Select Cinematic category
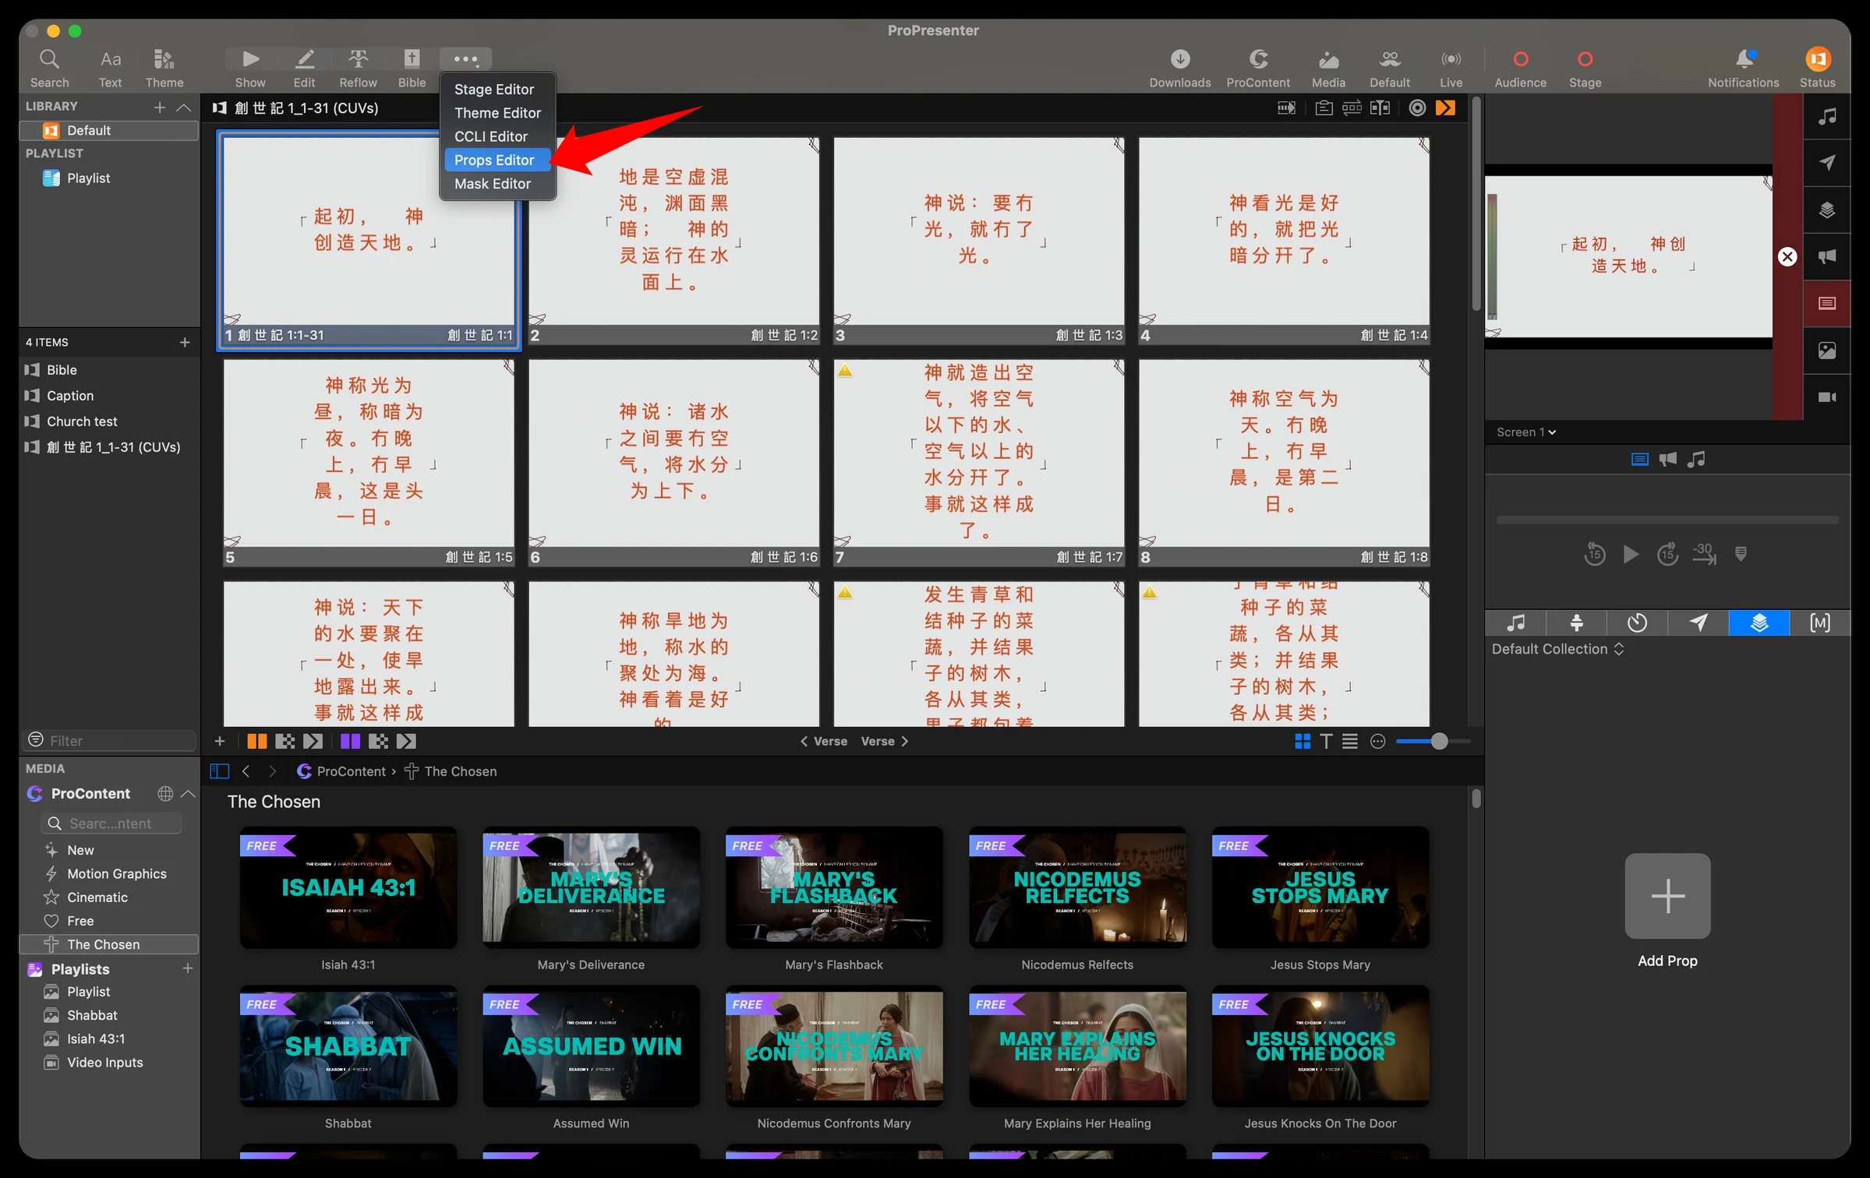Viewport: 1870px width, 1178px height. 109,898
